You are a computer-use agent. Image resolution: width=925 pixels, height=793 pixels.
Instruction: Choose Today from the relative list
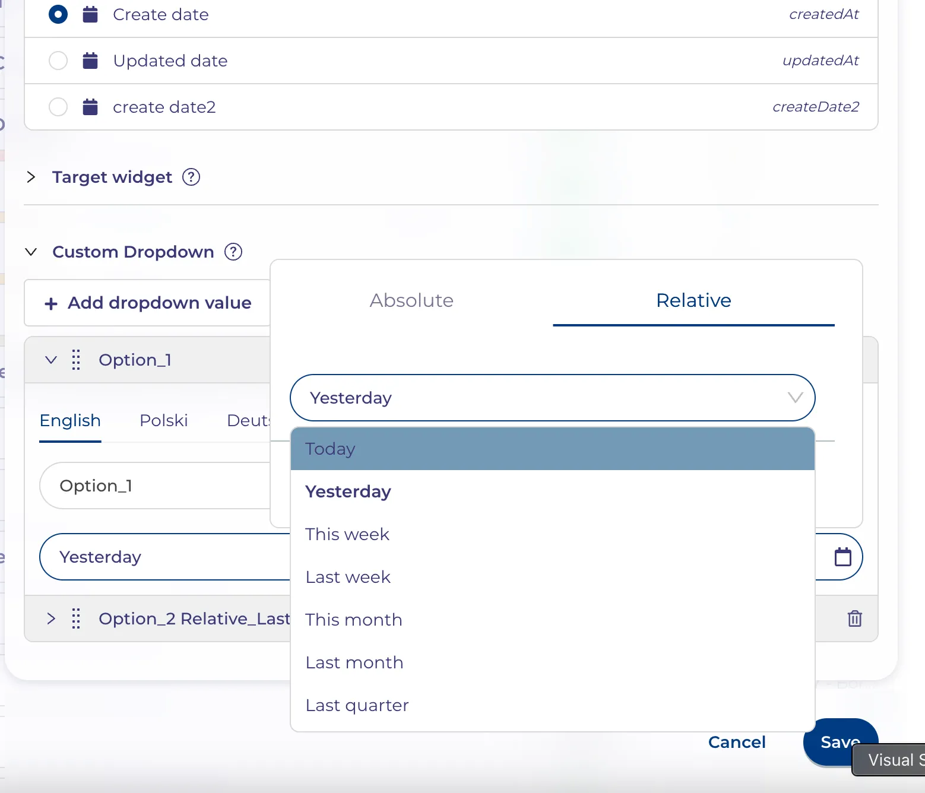tap(553, 449)
